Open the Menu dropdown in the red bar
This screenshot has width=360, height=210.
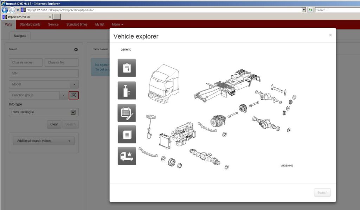coord(117,25)
